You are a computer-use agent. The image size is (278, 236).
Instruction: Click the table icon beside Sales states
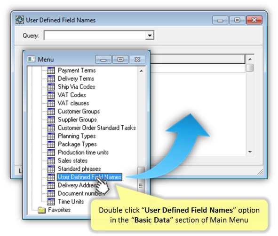(x=51, y=160)
